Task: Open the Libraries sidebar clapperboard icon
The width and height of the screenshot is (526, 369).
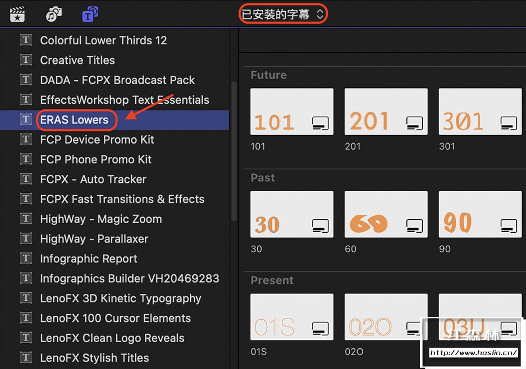Action: coord(17,15)
